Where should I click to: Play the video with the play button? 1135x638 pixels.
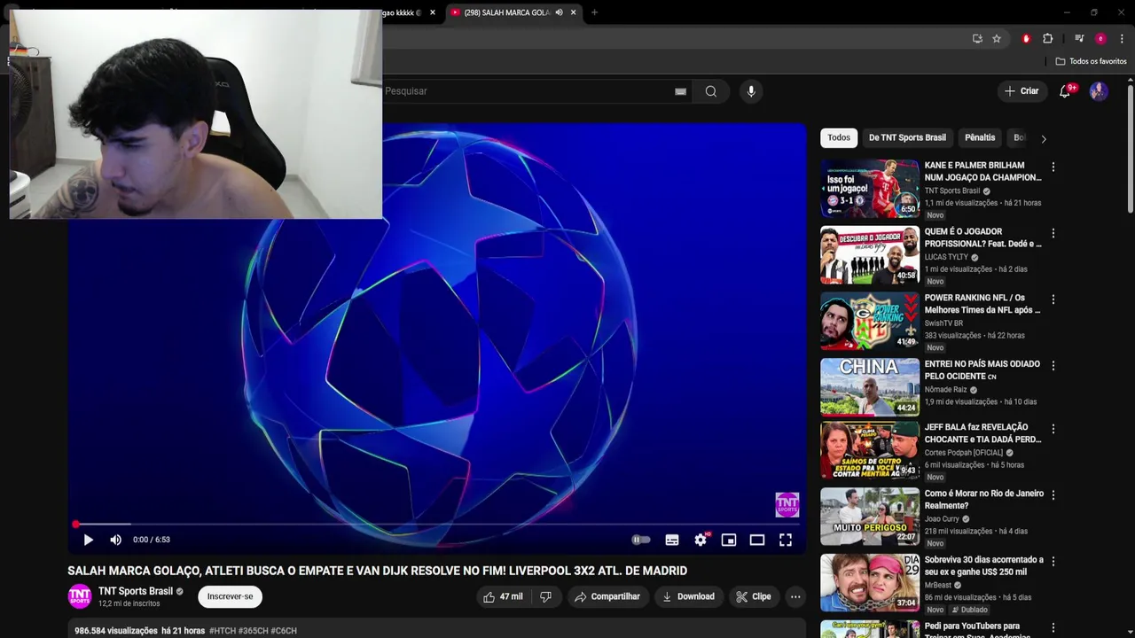pos(88,540)
